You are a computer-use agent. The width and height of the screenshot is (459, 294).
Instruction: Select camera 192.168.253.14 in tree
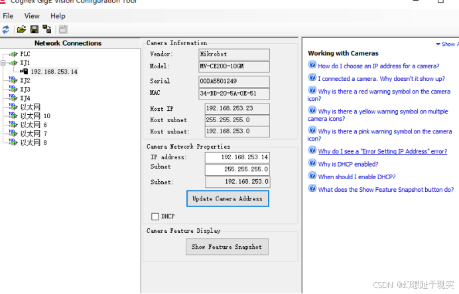tap(54, 72)
